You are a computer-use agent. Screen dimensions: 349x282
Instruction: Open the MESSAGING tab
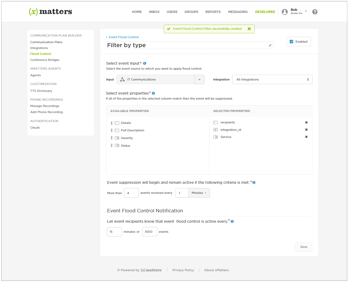(238, 12)
